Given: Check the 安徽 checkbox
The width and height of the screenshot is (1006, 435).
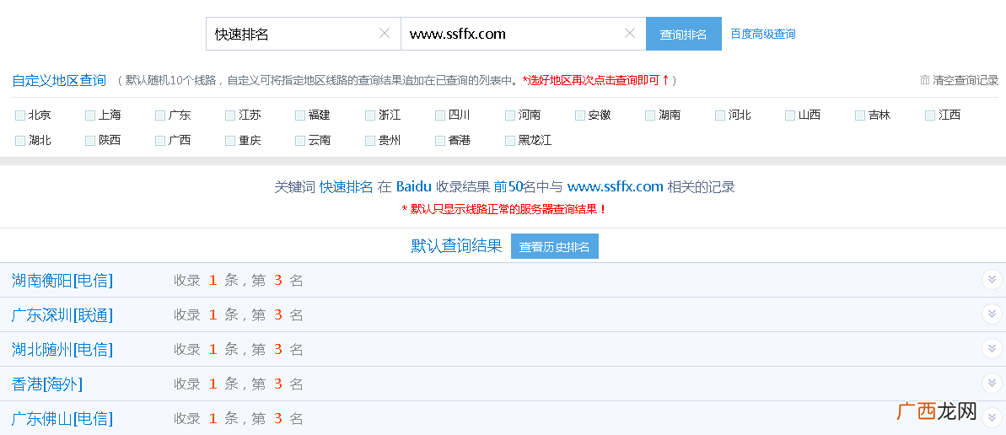Looking at the screenshot, I should coord(580,115).
